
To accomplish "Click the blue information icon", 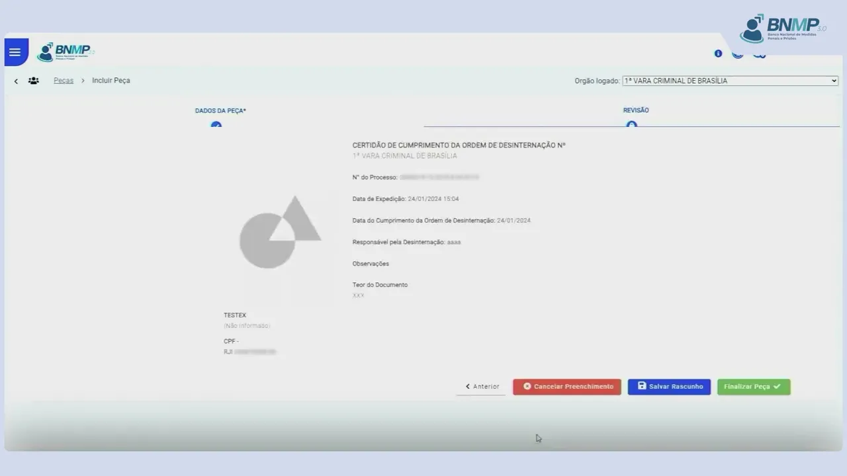I will 718,54.
